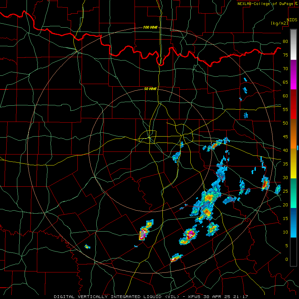299x299 pixels.
Task: Select the 50 value on the VIL scale
Action: (285, 123)
